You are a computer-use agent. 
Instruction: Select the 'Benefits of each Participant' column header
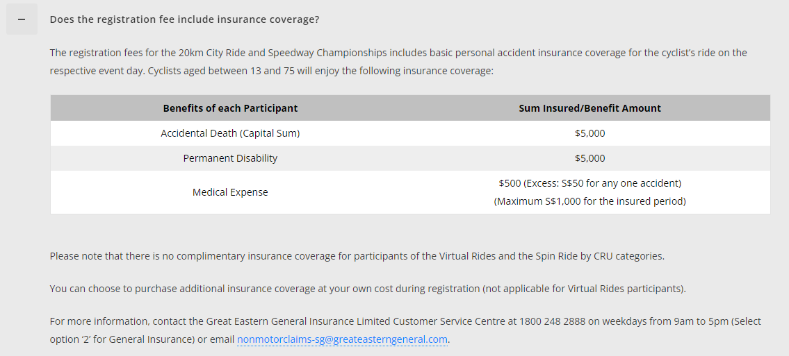(231, 108)
